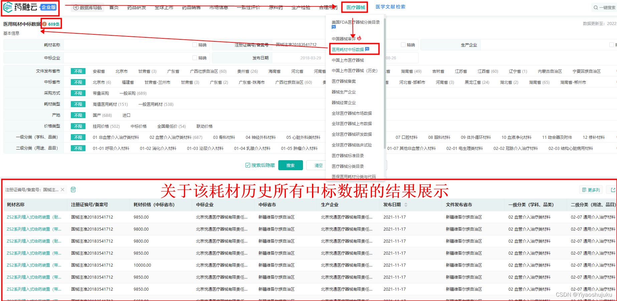The width and height of the screenshot is (617, 301).
Task: Click the export icon beside 更多列
Action: [613, 190]
